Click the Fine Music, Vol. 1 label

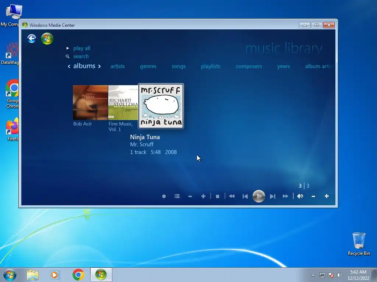(x=121, y=126)
